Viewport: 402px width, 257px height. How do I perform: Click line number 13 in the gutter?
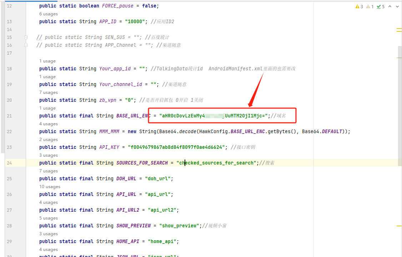[x=10, y=21]
